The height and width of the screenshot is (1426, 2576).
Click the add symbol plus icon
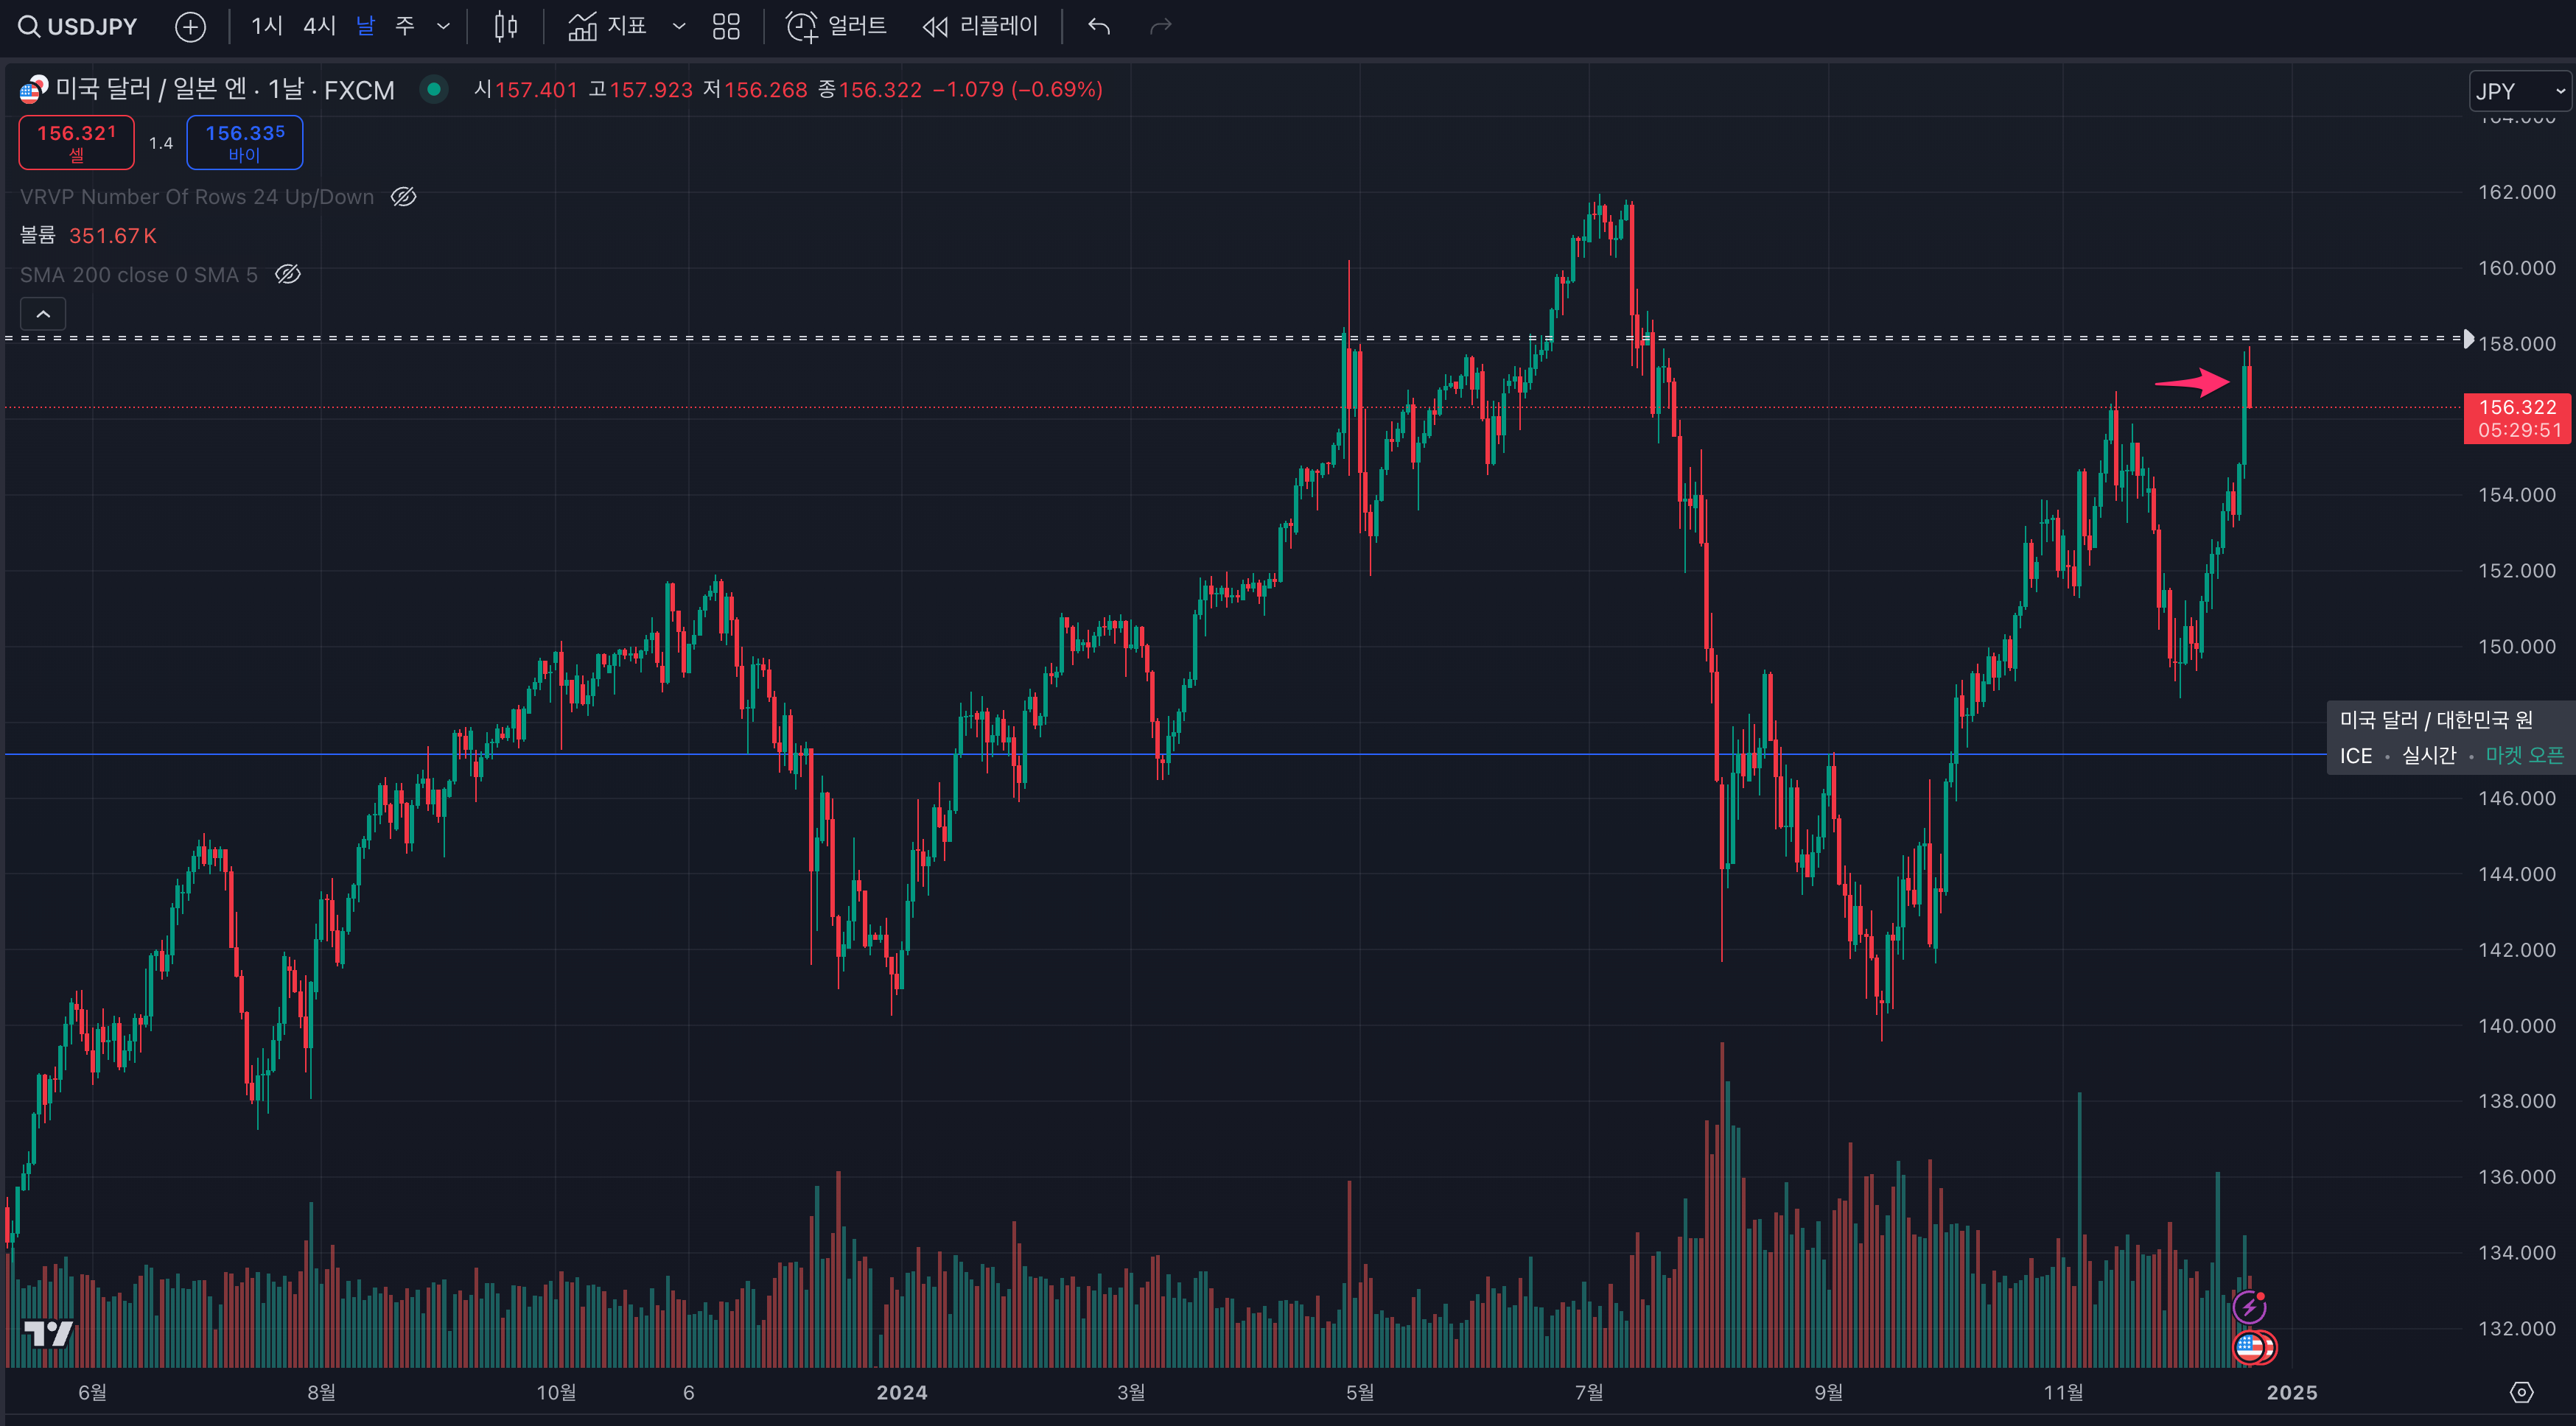(190, 27)
